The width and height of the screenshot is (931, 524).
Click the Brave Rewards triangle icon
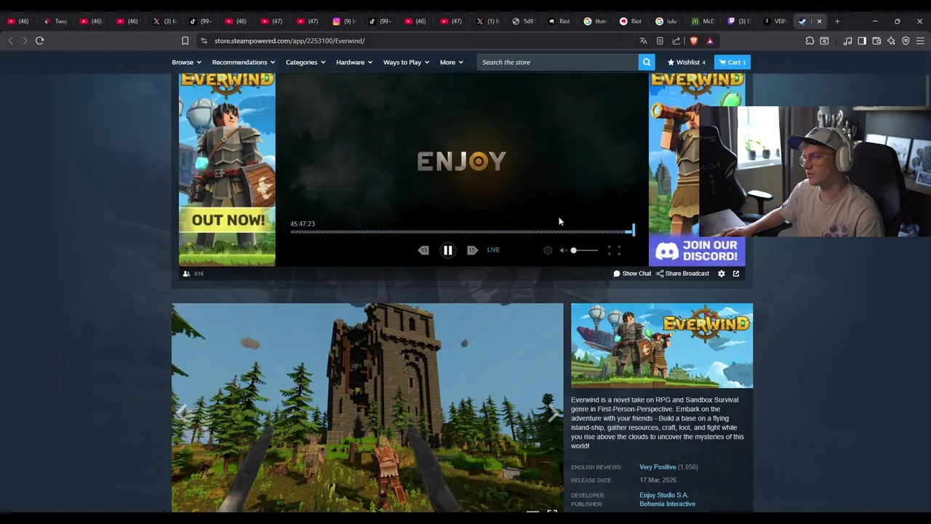point(710,41)
